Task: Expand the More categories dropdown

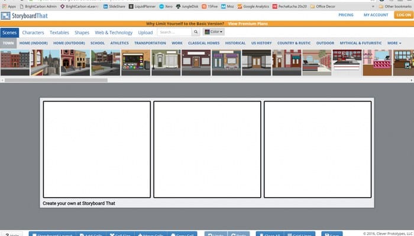Action: (x=394, y=43)
